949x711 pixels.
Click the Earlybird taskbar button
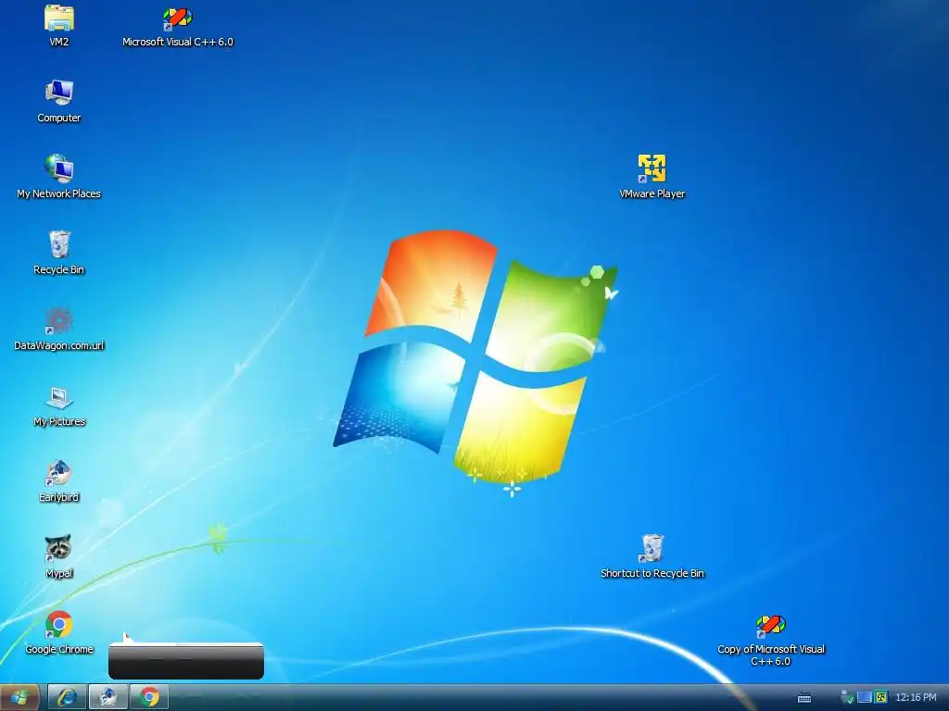point(108,697)
